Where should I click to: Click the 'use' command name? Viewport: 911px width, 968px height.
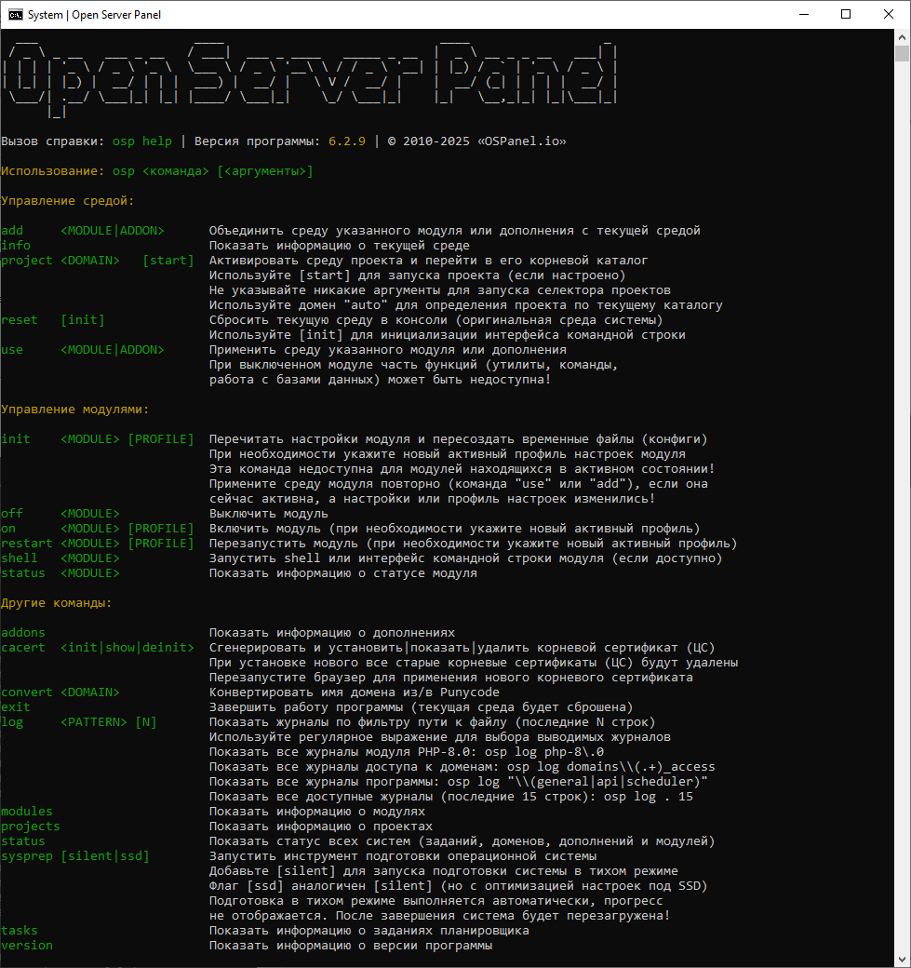click(12, 350)
